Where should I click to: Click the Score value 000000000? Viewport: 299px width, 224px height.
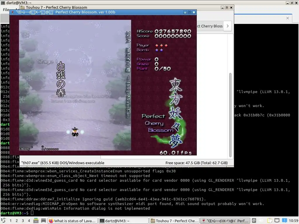pyautogui.click(x=173, y=36)
